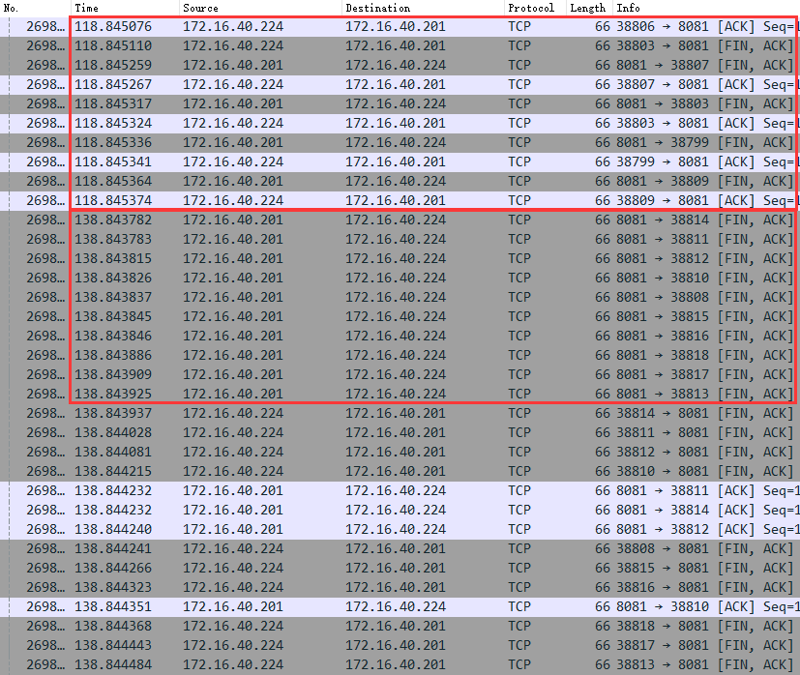
Task: Sort packets by the Time column header
Action: coord(125,8)
